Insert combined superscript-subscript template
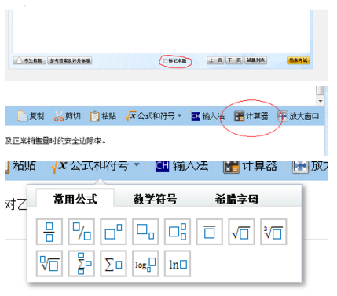The image size is (337, 296). (178, 232)
